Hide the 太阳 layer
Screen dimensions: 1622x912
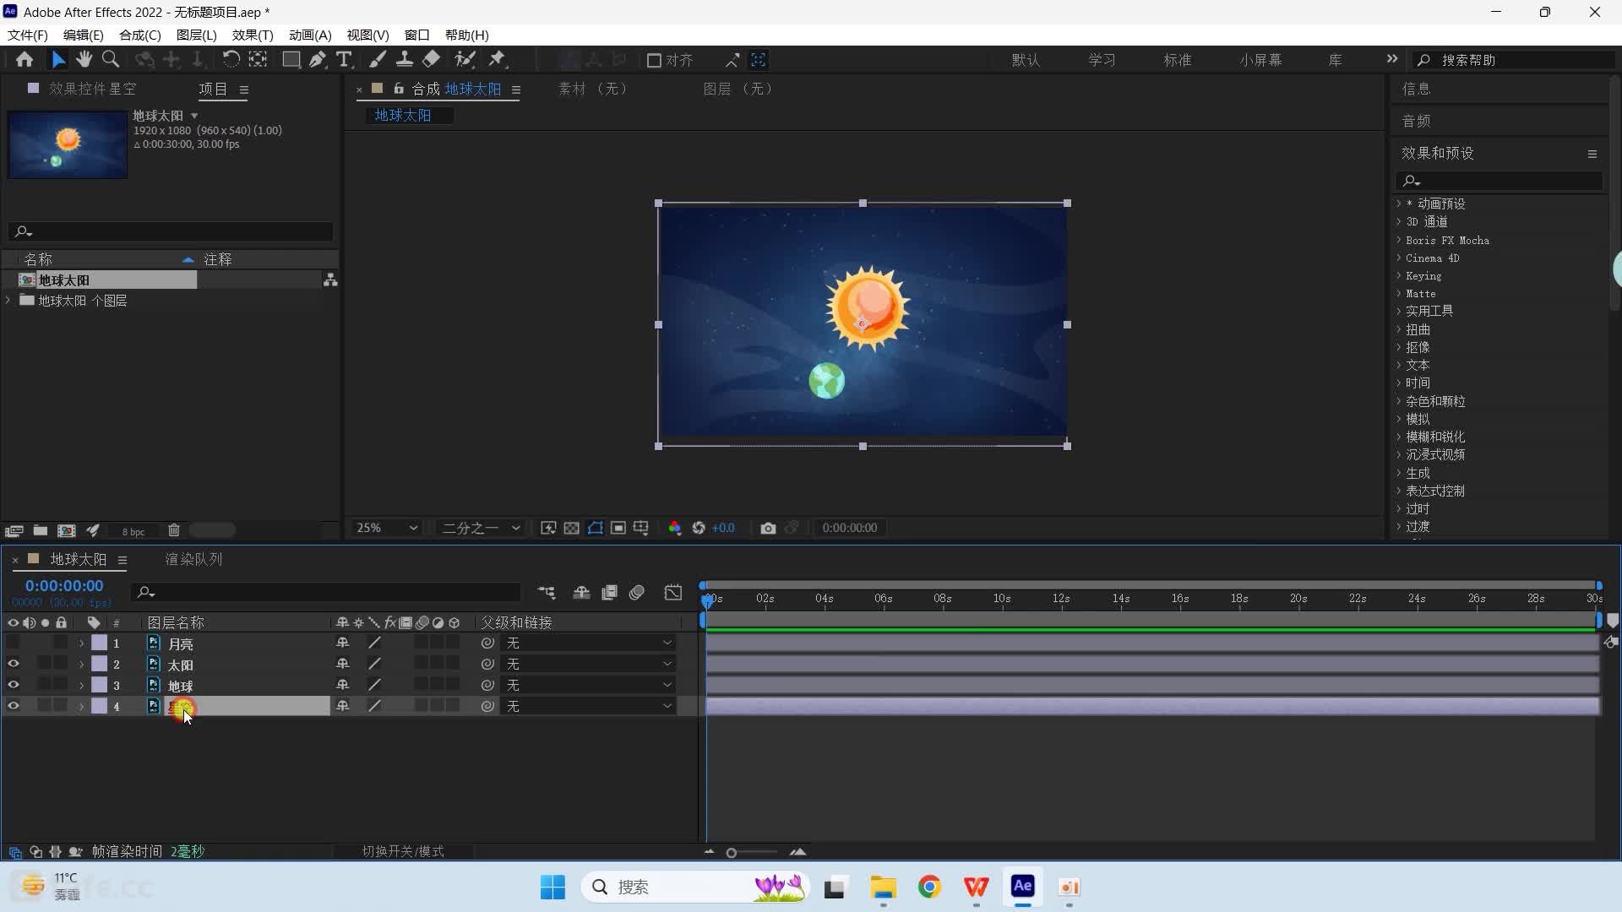13,665
